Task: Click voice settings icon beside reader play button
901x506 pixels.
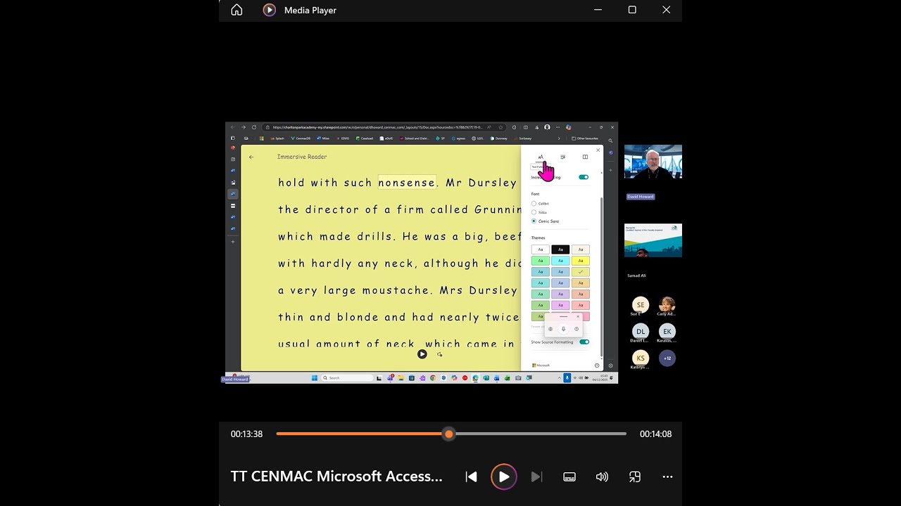Action: pyautogui.click(x=439, y=354)
